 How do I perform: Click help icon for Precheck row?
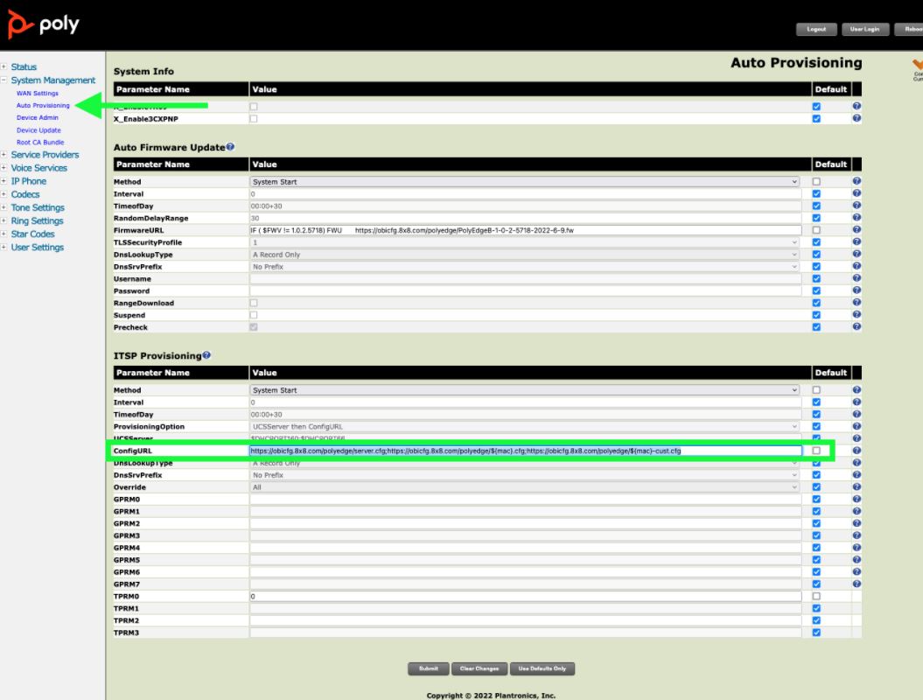coord(857,327)
